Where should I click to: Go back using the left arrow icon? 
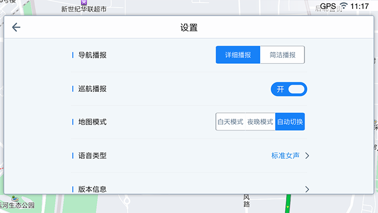[x=16, y=27]
